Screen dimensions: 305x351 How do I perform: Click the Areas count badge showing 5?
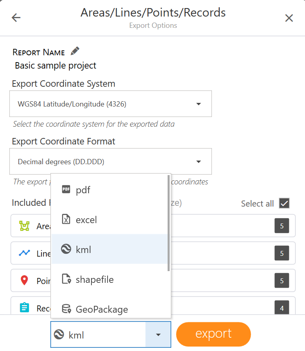click(x=282, y=226)
